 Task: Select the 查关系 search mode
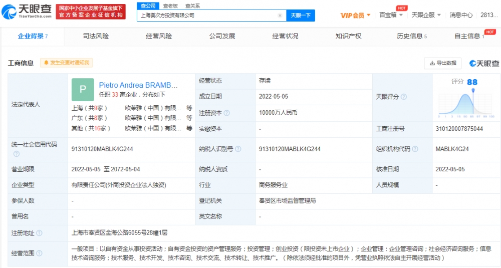(x=192, y=6)
